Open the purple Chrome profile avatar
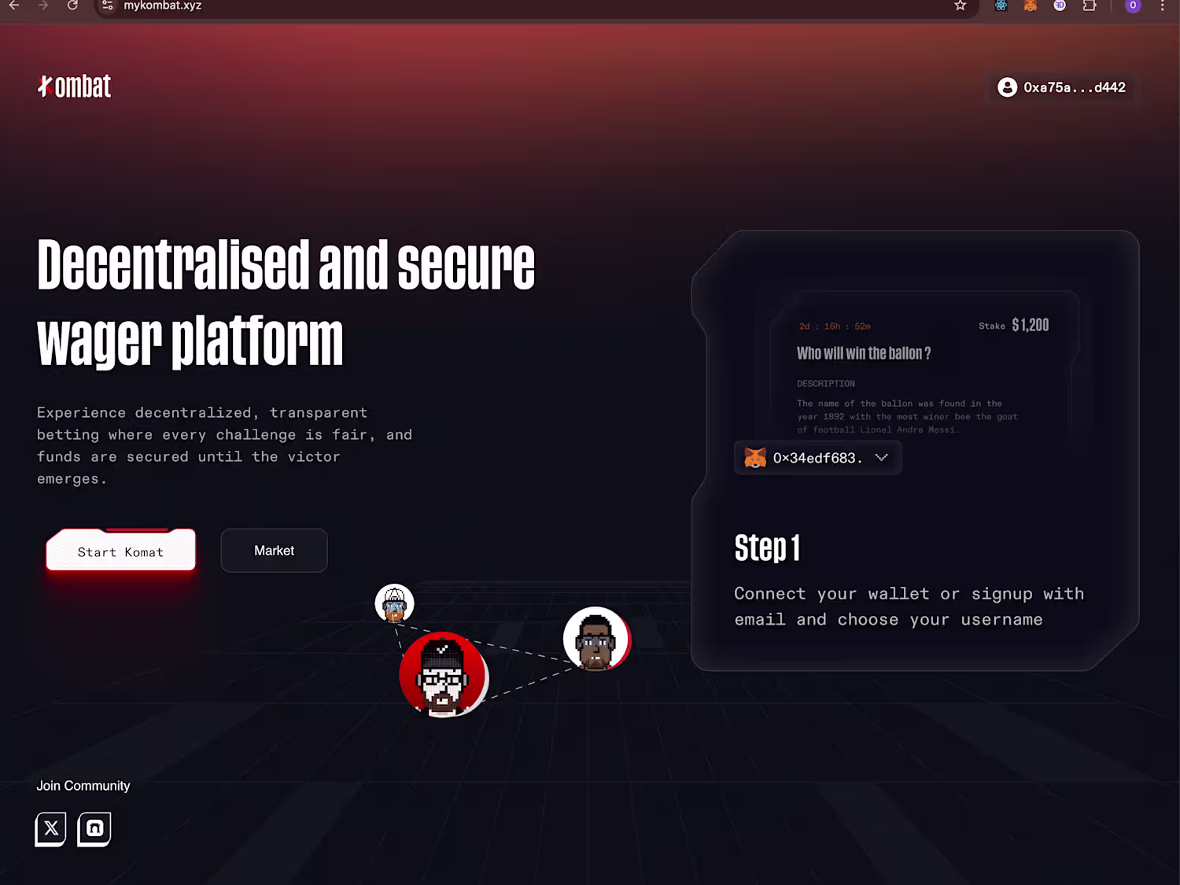 tap(1133, 6)
